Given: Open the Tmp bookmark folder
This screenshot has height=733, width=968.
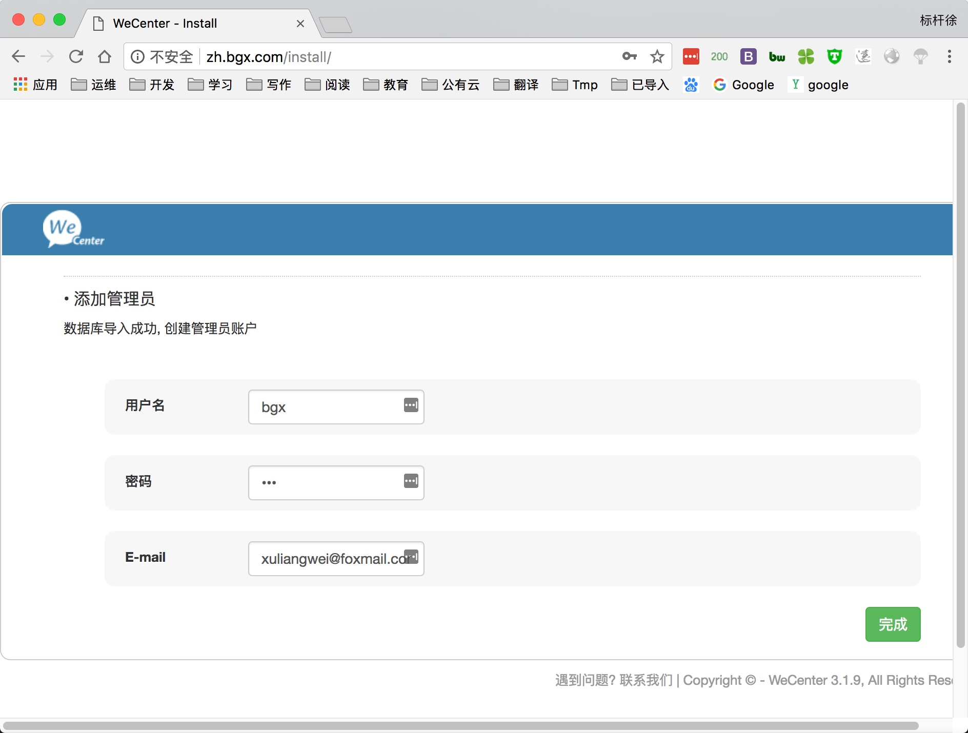Looking at the screenshot, I should click(x=575, y=85).
